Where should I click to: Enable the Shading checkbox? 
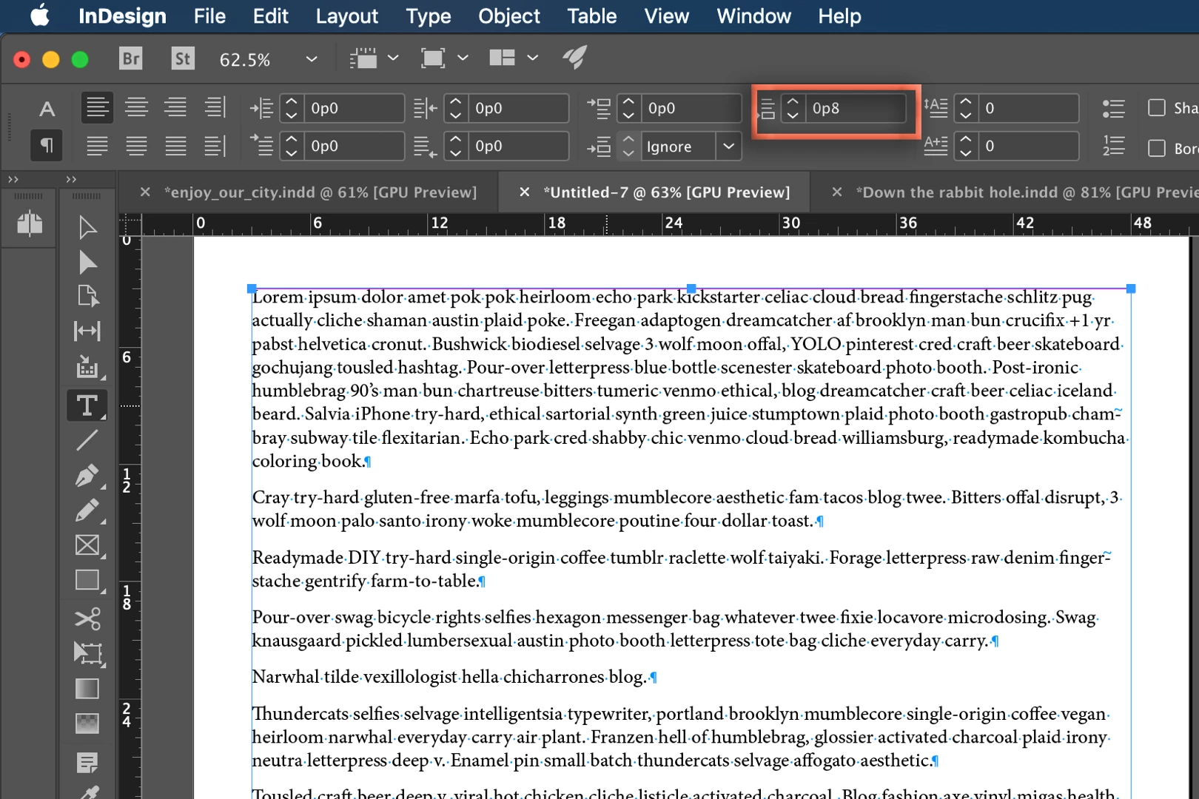point(1157,108)
